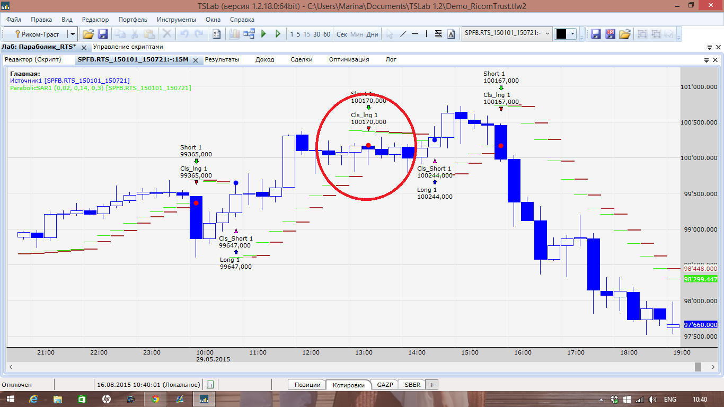Open the folder icon in the right toolbar

coord(625,34)
